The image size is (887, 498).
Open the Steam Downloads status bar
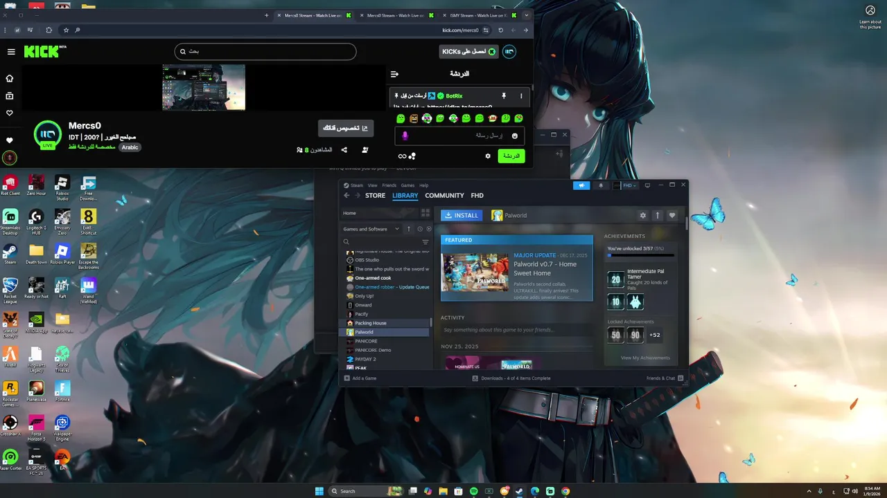pyautogui.click(x=511, y=378)
